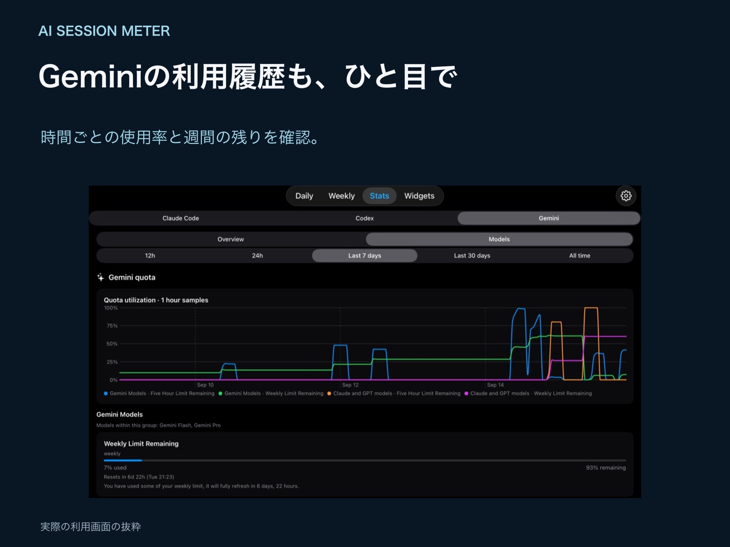Click the '実際の利用画面の抜粋' caption
Viewport: 730px width, 547px height.
pos(91,527)
